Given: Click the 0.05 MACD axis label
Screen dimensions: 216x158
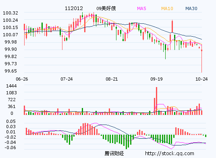Looking at the screenshot, I should 11,121.
